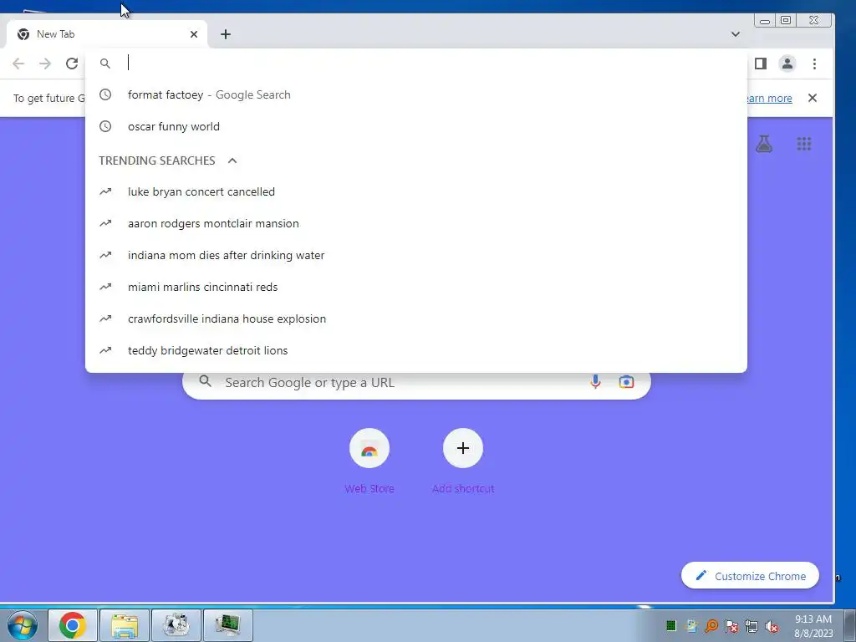
Task: Click the TRENDING SEARCHES heading text
Action: (x=156, y=160)
